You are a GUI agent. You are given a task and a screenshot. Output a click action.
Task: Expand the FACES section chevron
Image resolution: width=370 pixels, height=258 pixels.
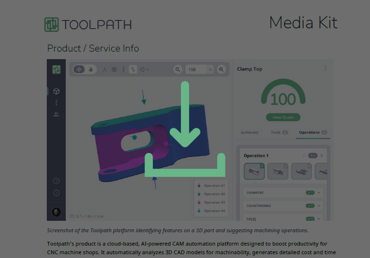pyautogui.click(x=319, y=219)
